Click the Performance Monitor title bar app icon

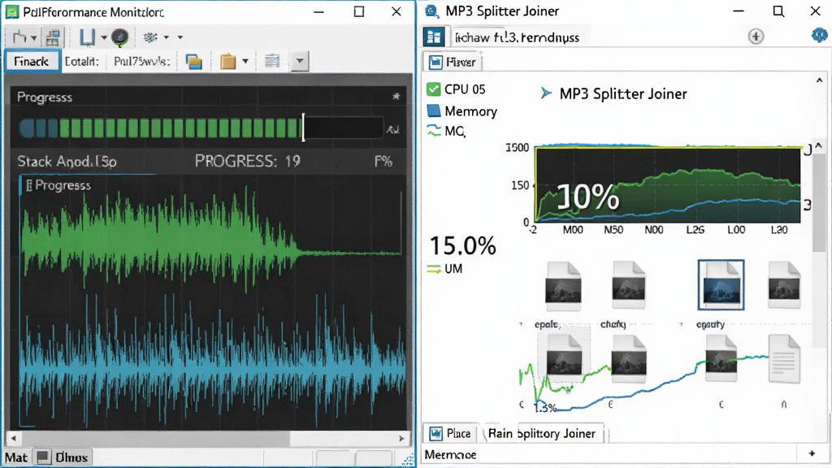coord(11,11)
